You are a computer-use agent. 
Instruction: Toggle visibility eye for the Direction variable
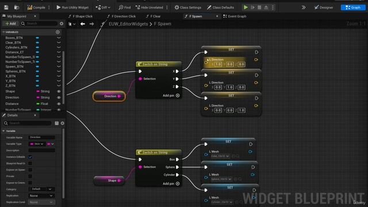coord(59,97)
